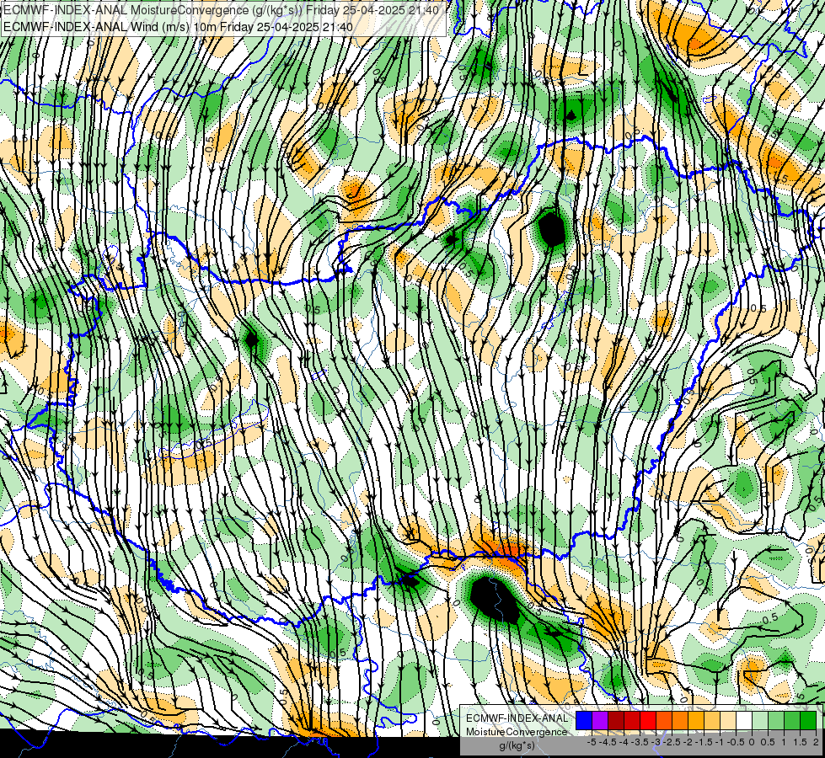Click the positive 1 legend scale value
Viewport: 825px width, 758px height.
tap(784, 742)
